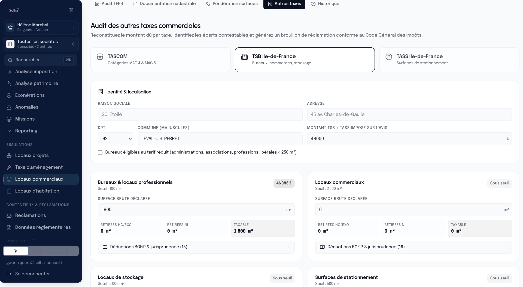Viewport: 523px width, 287px height.
Task: Open Locaux d'habitation building item
Action: tap(41, 191)
